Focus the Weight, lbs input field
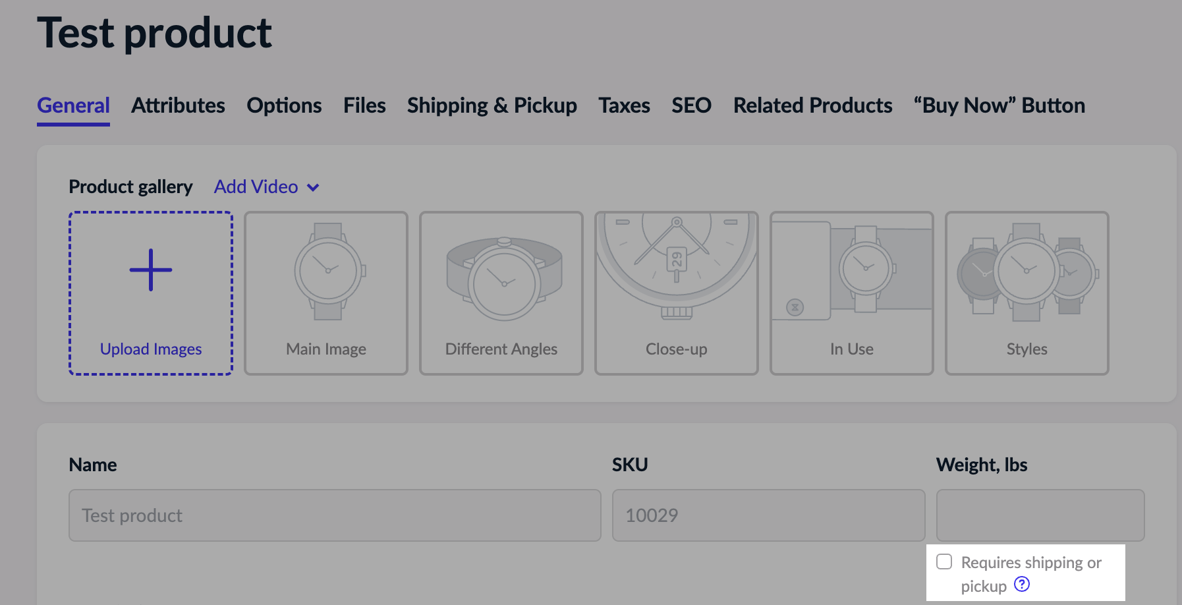This screenshot has width=1182, height=605. [x=1040, y=515]
